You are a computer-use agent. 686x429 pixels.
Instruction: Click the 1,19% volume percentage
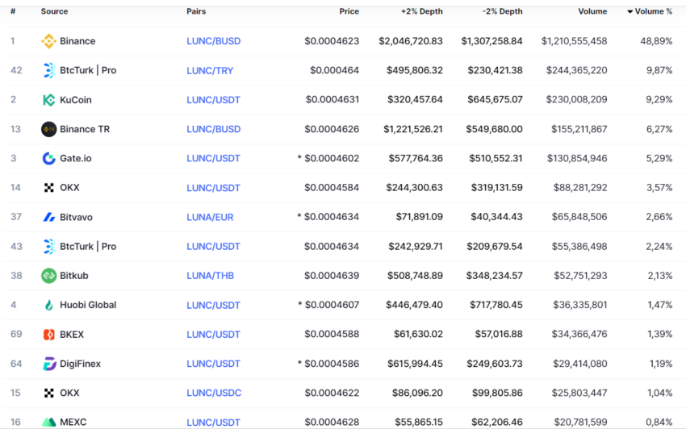(661, 364)
